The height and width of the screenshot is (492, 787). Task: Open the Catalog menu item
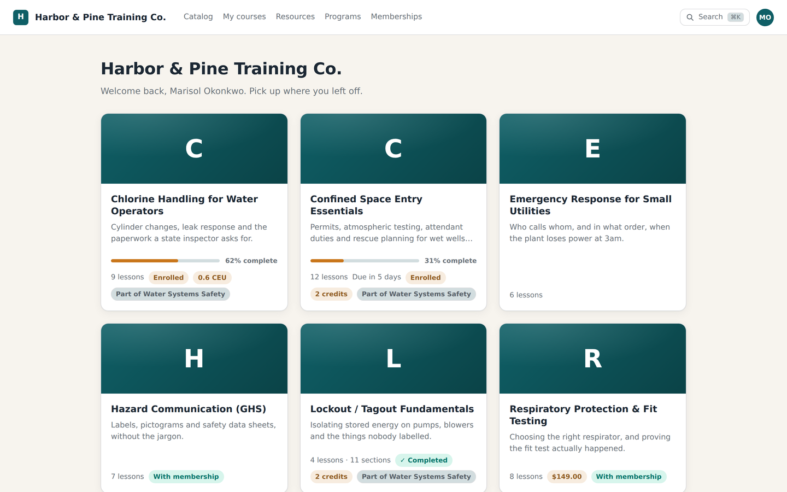(x=198, y=17)
